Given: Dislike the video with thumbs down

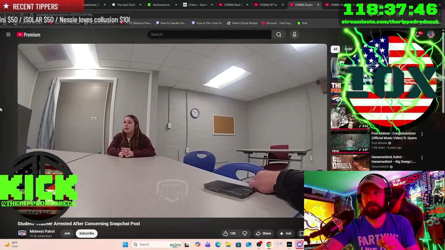Looking at the screenshot, I should (245, 233).
